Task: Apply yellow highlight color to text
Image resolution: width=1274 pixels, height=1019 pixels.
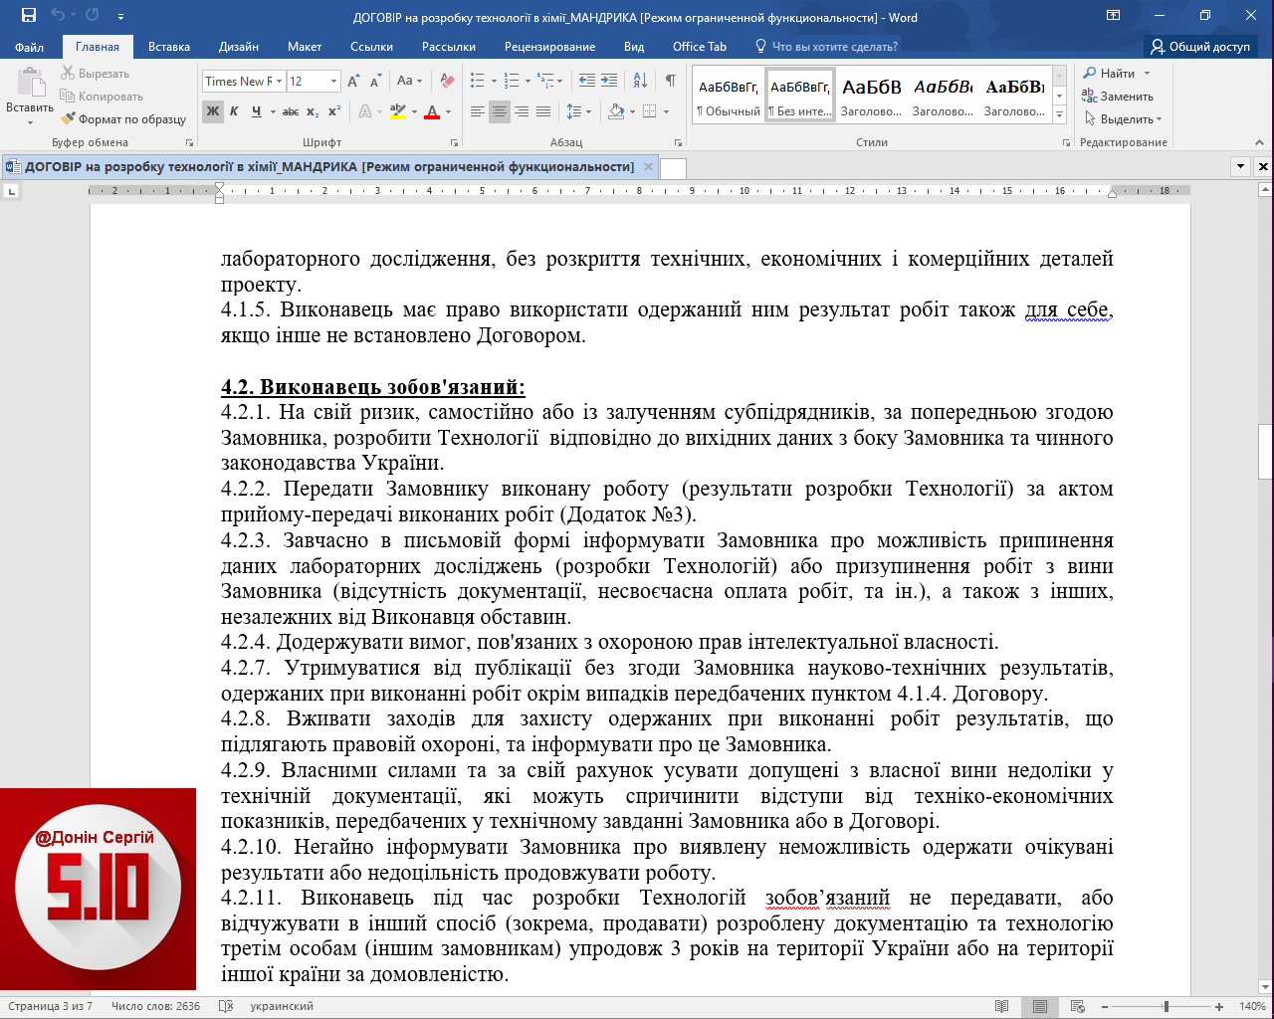Action: point(398,111)
